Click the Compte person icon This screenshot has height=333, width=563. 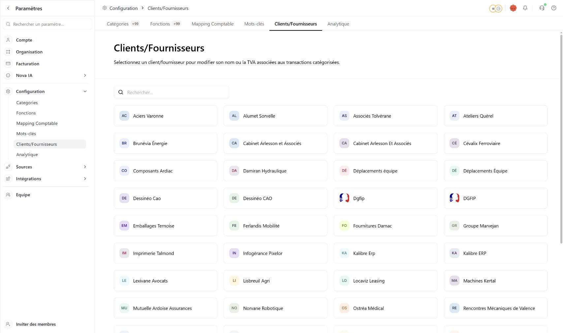click(8, 40)
